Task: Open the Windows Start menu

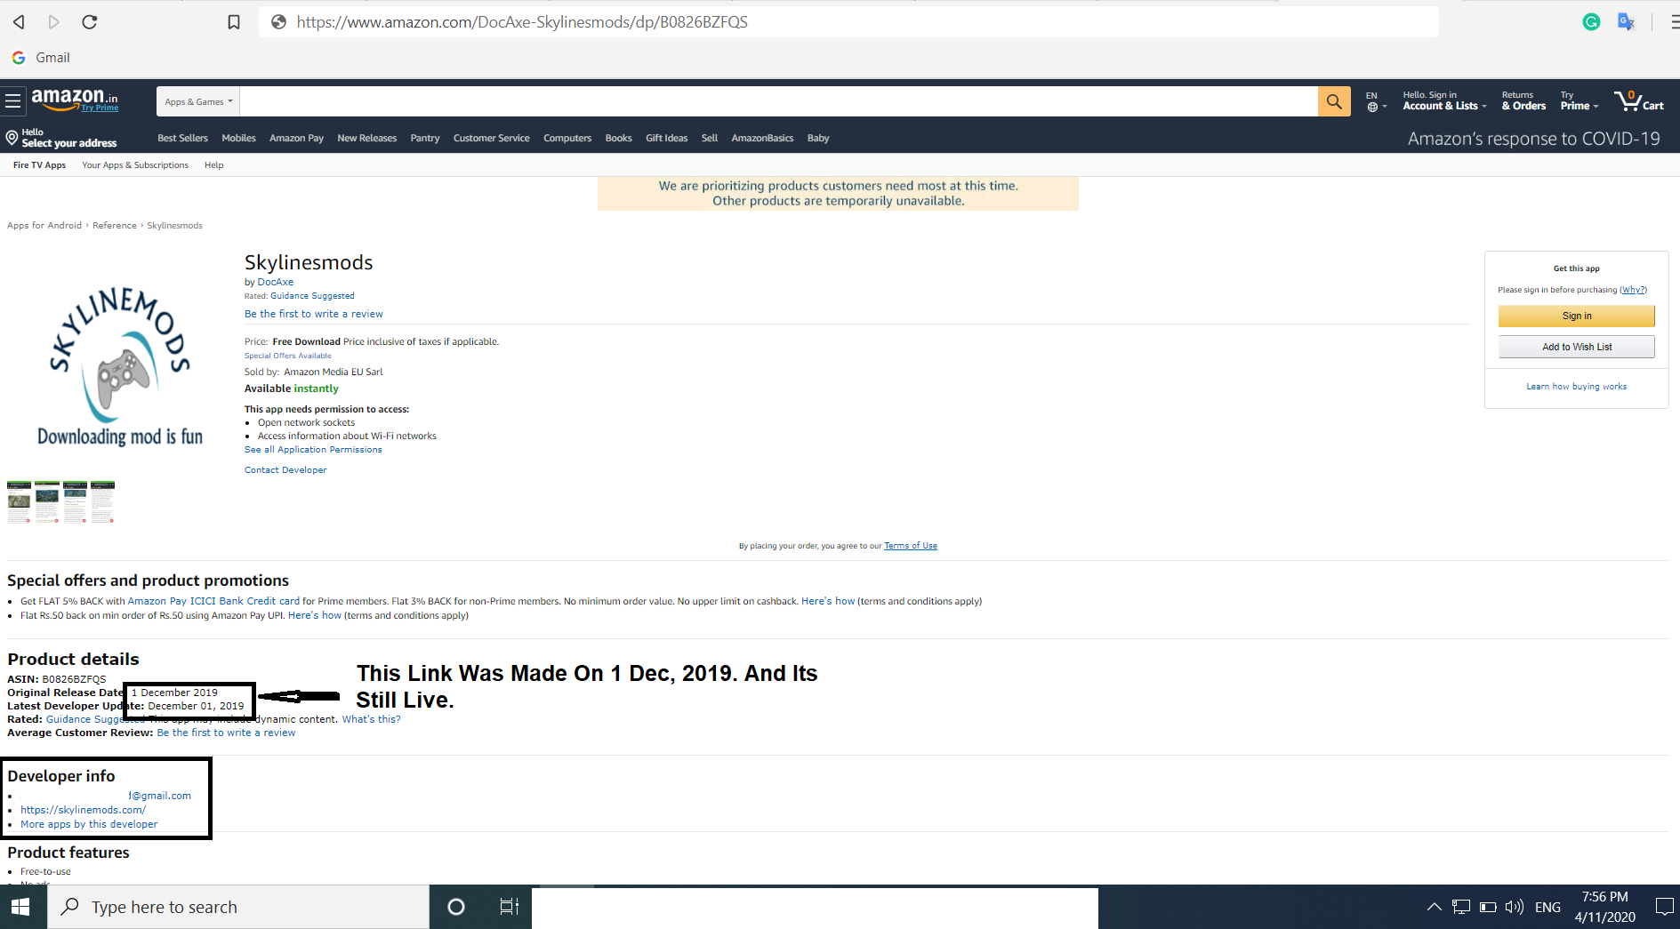Action: tap(20, 906)
